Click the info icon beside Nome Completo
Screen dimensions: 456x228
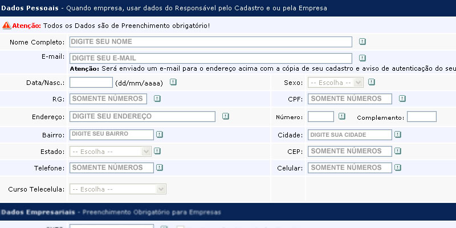362,42
